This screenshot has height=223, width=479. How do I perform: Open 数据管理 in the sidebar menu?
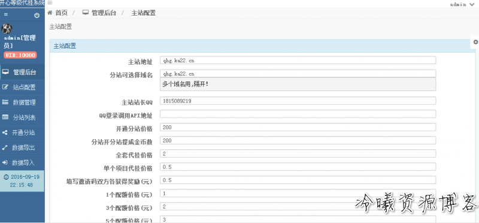tap(22, 102)
